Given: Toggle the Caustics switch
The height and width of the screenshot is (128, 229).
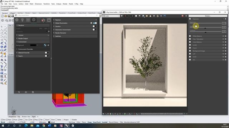Looking at the screenshot, I should [94, 26].
